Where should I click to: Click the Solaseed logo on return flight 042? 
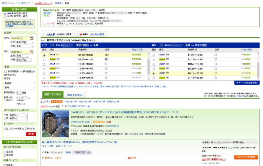coord(162,78)
